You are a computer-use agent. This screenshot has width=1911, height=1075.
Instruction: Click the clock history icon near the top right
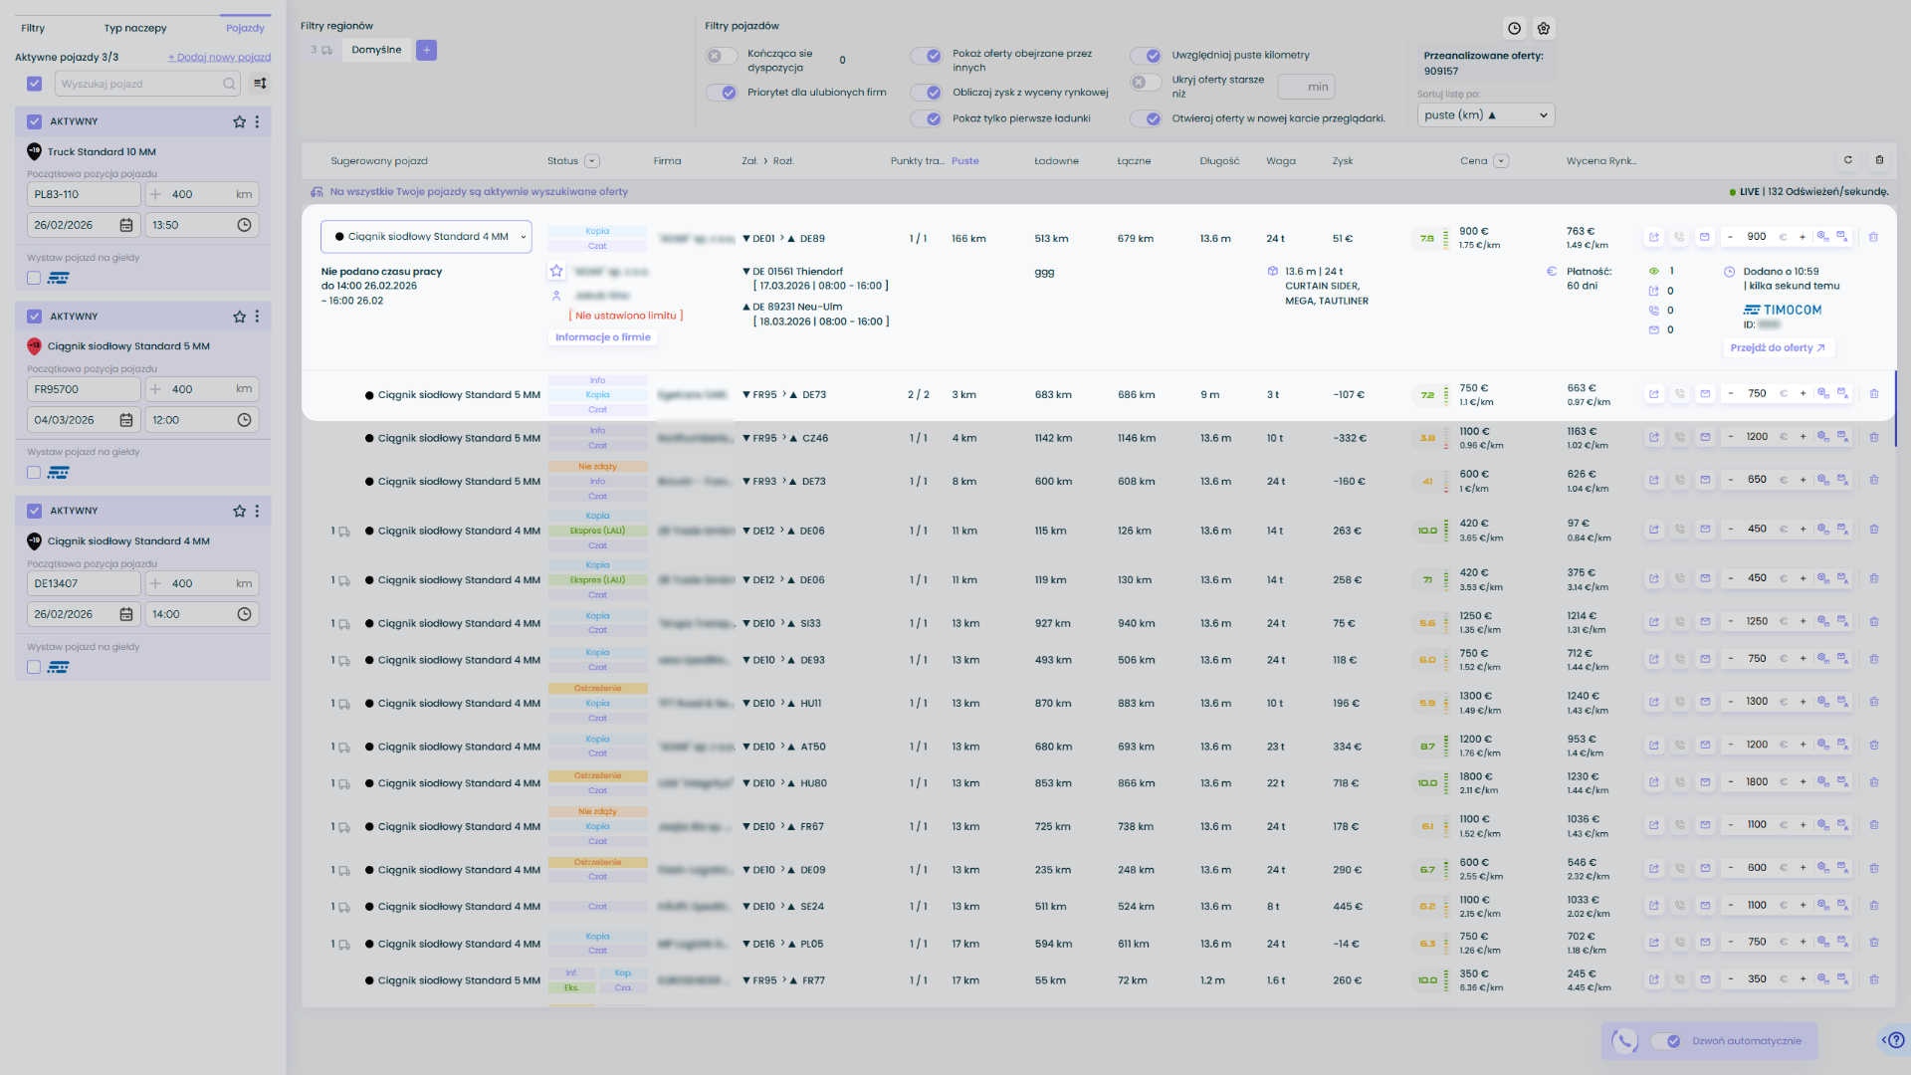pos(1514,29)
